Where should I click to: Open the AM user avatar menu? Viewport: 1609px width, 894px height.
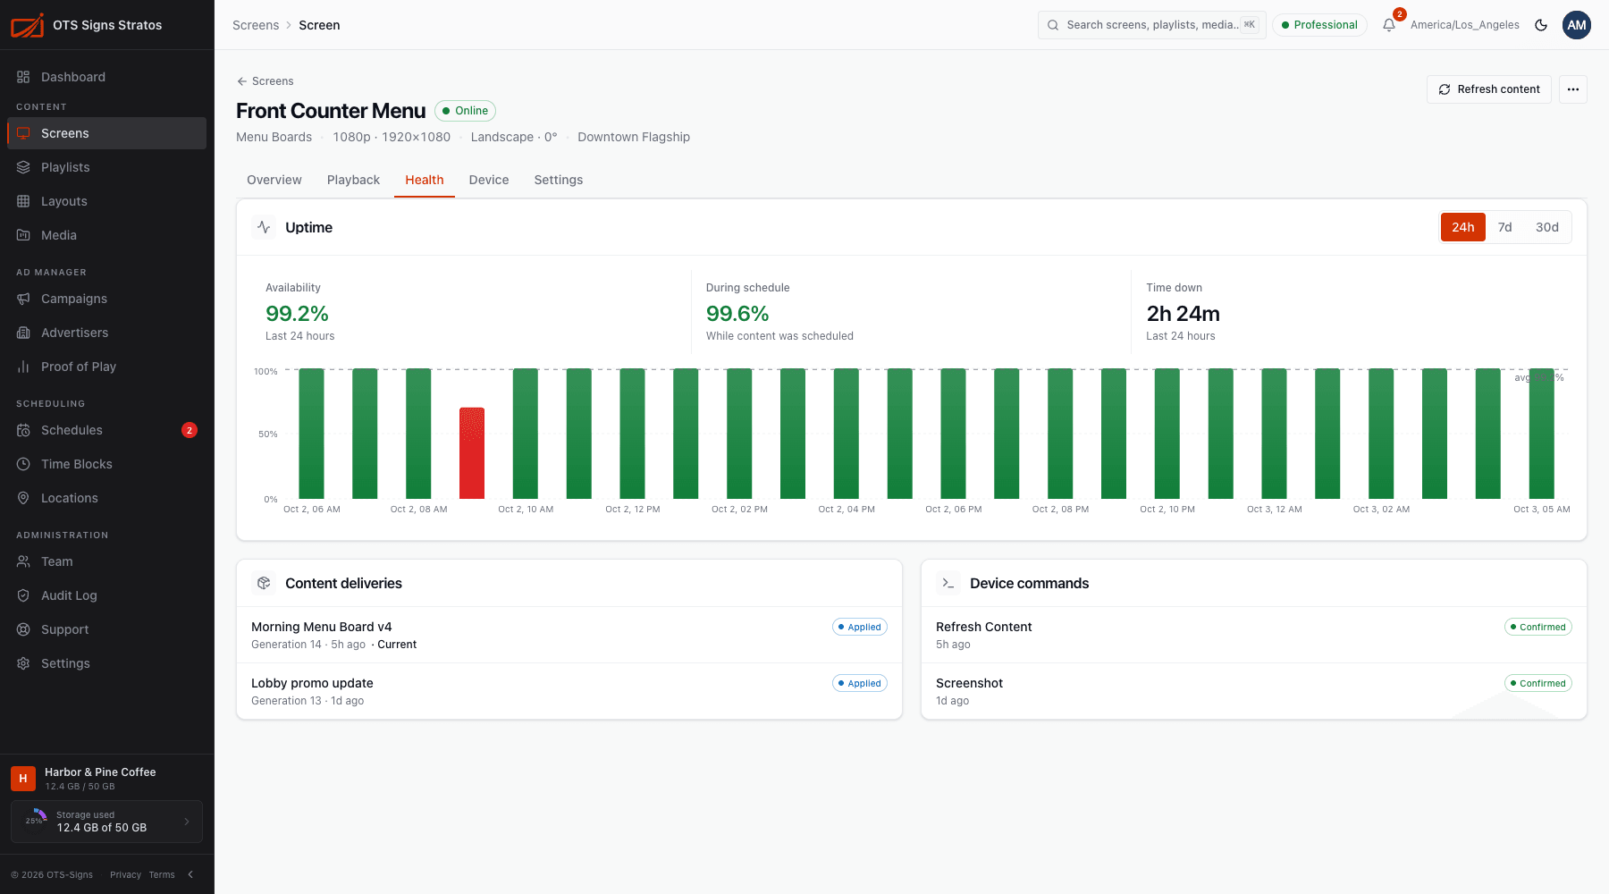tap(1577, 25)
